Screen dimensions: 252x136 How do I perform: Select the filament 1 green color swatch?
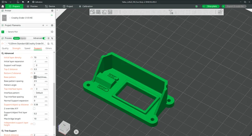coord(3,32)
